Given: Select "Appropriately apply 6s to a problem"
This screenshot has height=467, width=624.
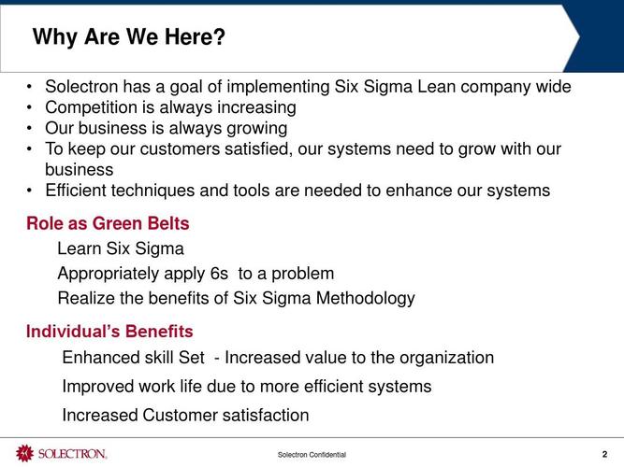Looking at the screenshot, I should 196,274.
